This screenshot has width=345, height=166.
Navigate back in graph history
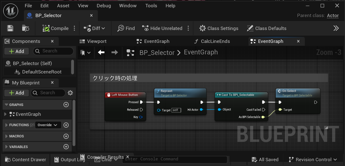[x=101, y=52]
